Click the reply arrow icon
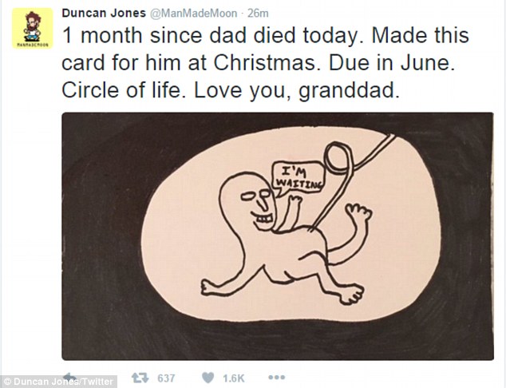Viewport: 506px width, 388px height. pyautogui.click(x=70, y=376)
